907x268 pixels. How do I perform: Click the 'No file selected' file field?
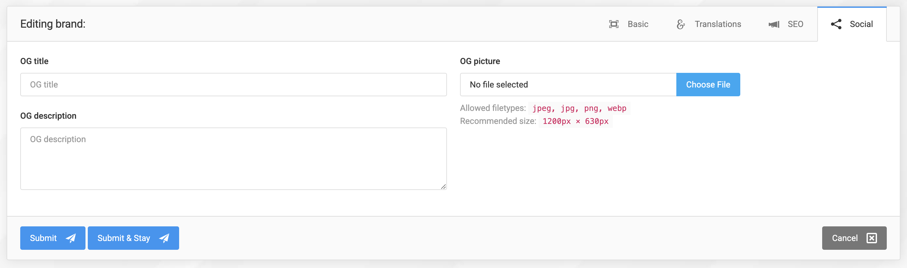[x=568, y=85]
